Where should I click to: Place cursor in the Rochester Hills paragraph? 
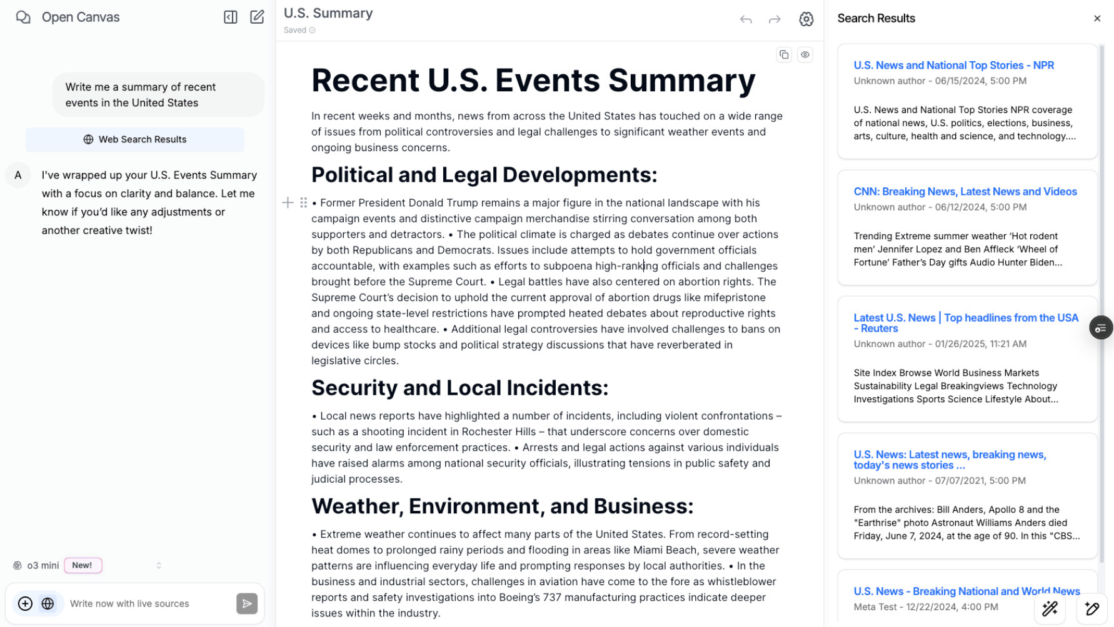tap(546, 447)
